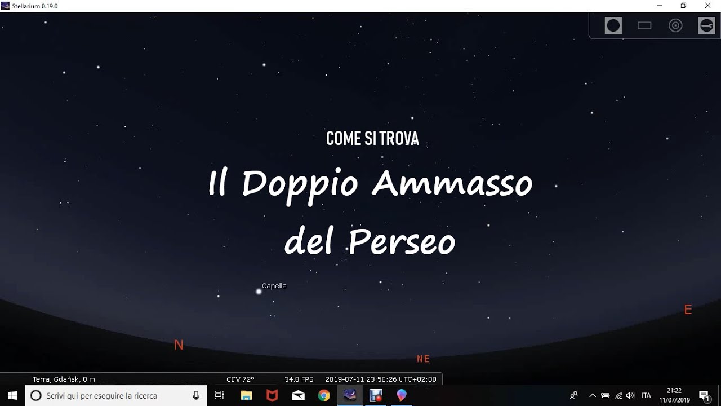Click the Capella star label
This screenshot has width=721, height=406.
[274, 285]
